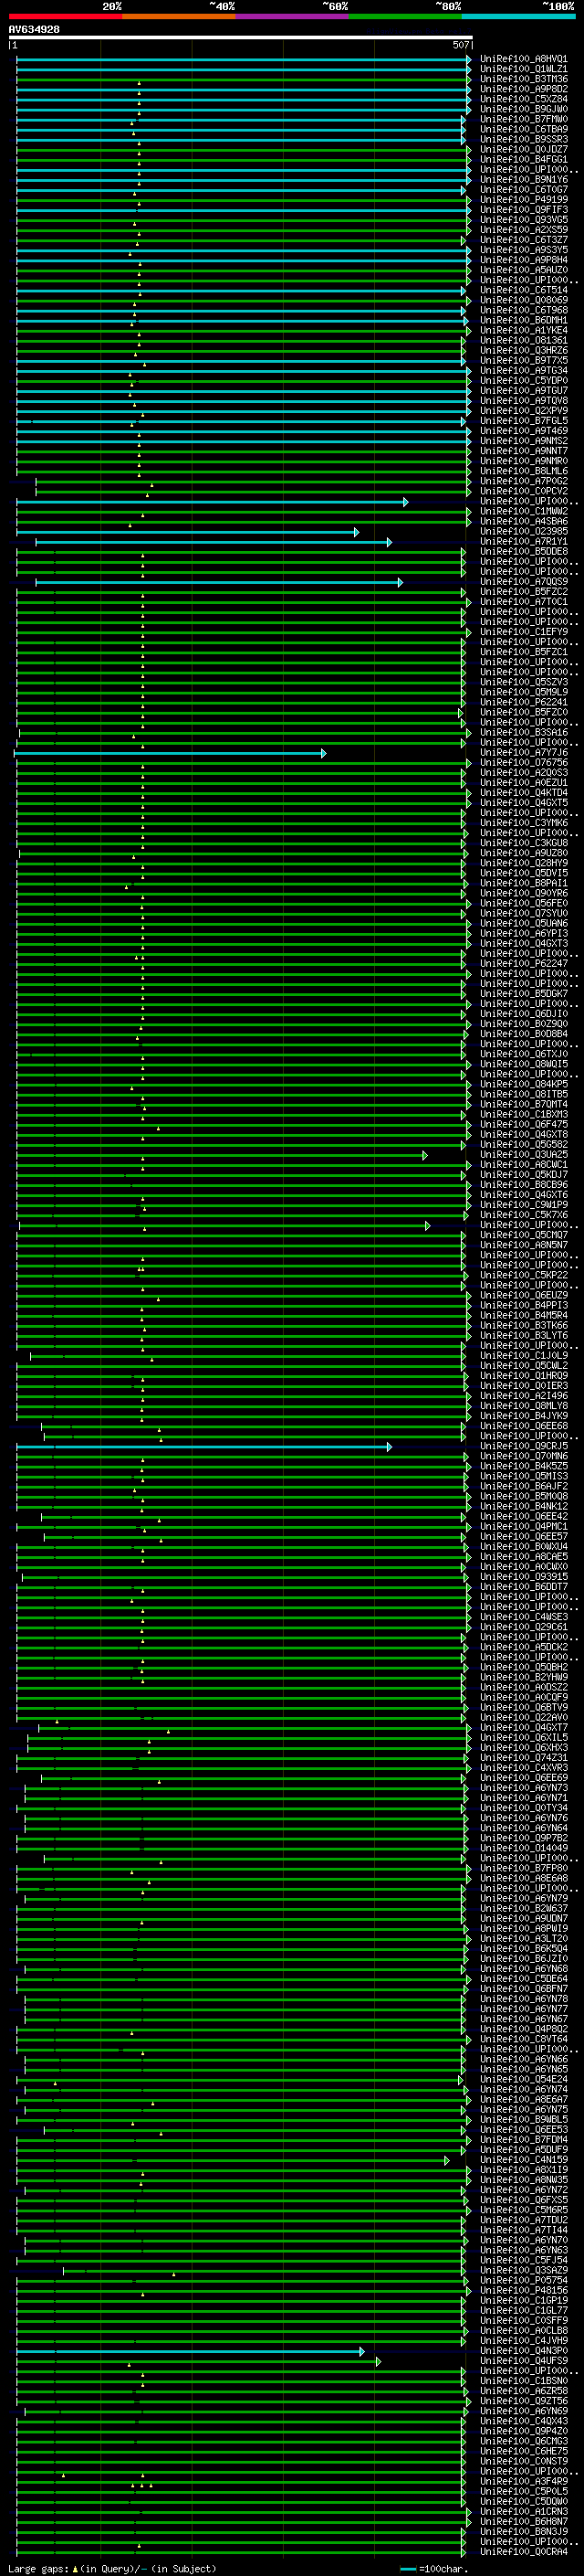
Task: Click the UniRef100_A2XS59 hit label
Action: click(523, 230)
